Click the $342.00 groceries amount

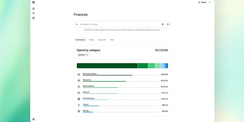pos(164,81)
